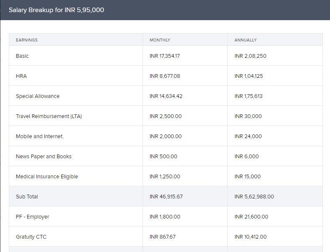Click the HRA row label

(x=21, y=76)
